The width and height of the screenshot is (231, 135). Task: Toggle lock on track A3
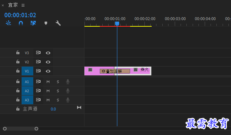[18, 100]
